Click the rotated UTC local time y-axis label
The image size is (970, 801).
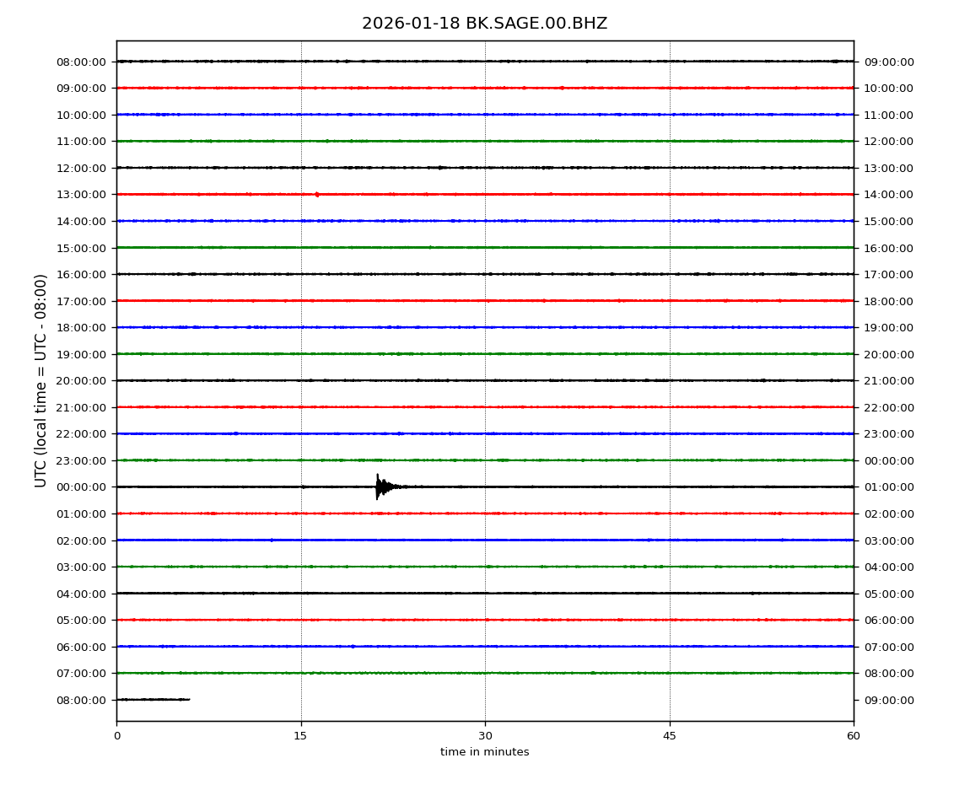[41, 380]
